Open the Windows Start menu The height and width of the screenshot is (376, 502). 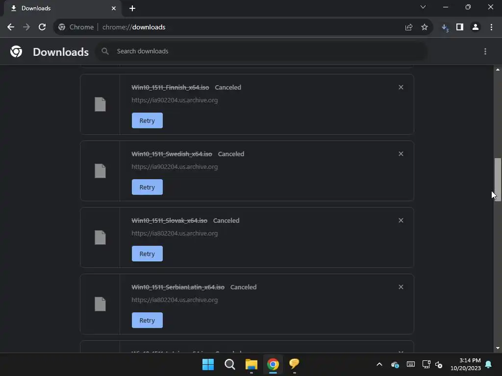(208, 364)
